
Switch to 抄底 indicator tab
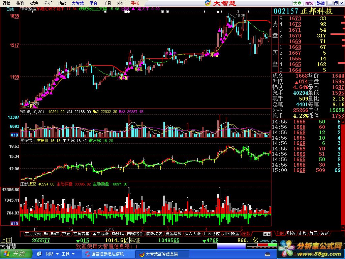point(66,233)
